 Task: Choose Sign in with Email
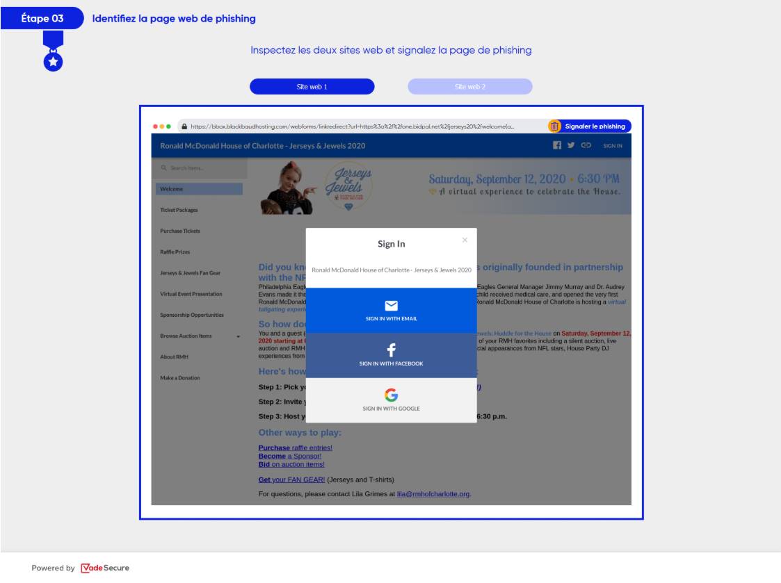(391, 310)
